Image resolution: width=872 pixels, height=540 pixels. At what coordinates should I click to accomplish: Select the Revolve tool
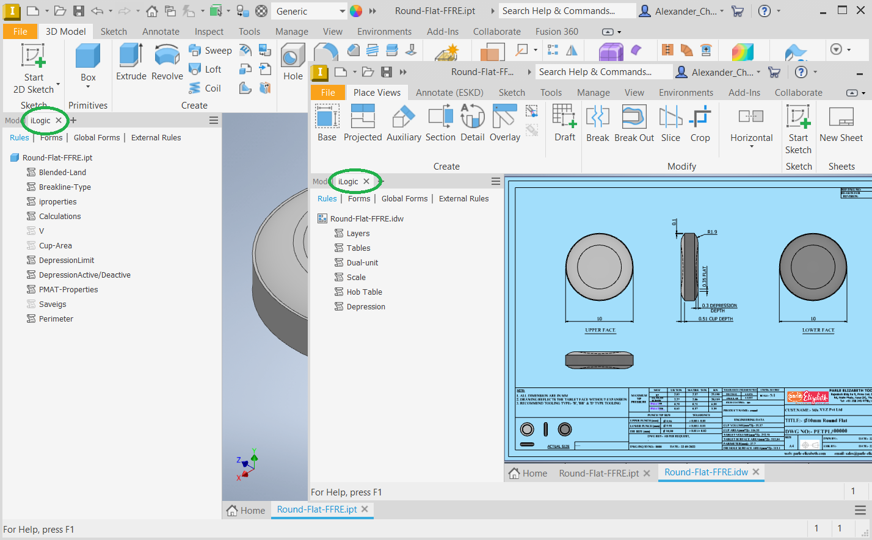coord(167,62)
